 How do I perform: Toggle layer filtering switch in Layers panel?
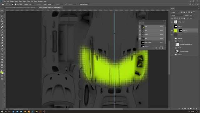[x=194, y=12]
